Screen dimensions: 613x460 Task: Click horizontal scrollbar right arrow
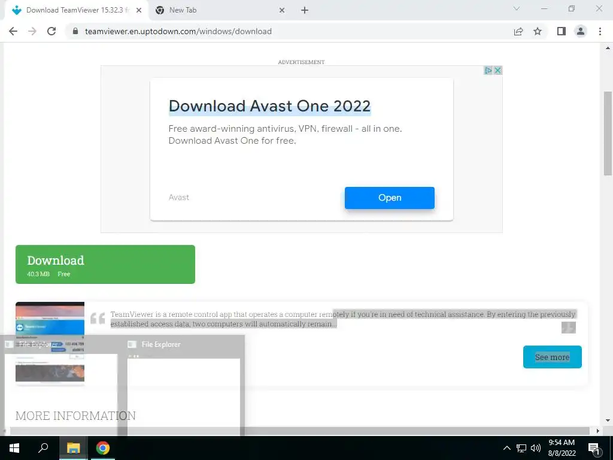597,431
